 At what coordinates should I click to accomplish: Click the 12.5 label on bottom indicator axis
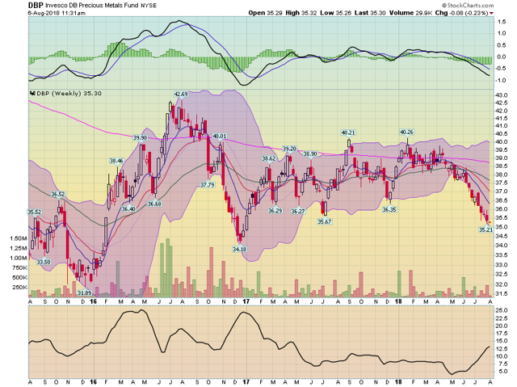point(502,349)
